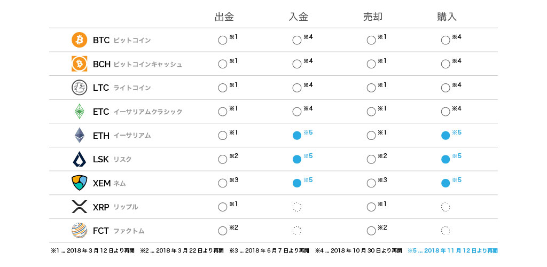Click the orange Bitcoin BTC logo

click(79, 40)
